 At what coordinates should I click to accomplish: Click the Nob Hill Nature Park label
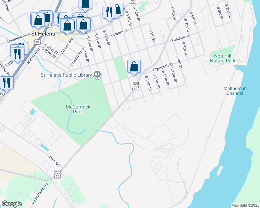(x=222, y=58)
